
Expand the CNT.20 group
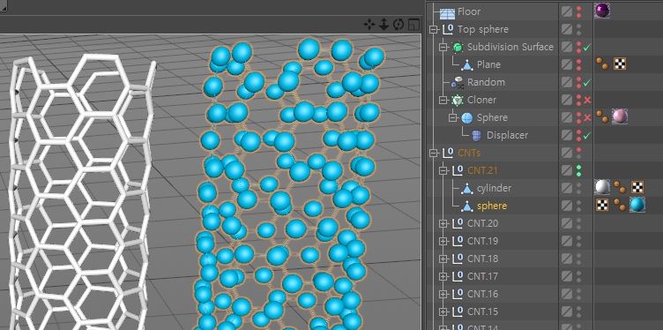[443, 224]
